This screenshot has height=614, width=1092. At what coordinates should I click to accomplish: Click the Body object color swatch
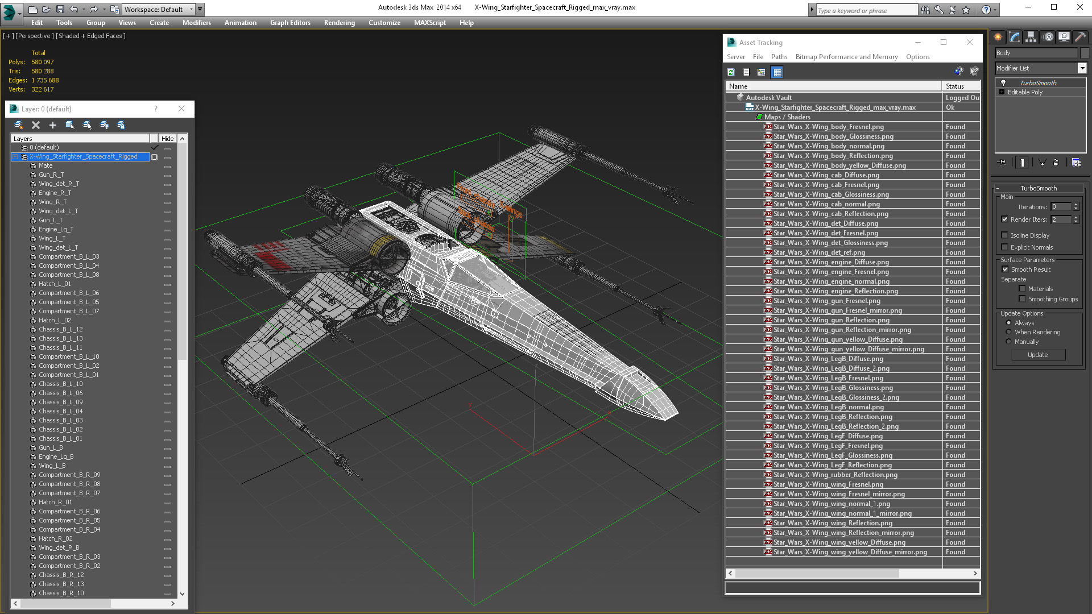pyautogui.click(x=1085, y=53)
